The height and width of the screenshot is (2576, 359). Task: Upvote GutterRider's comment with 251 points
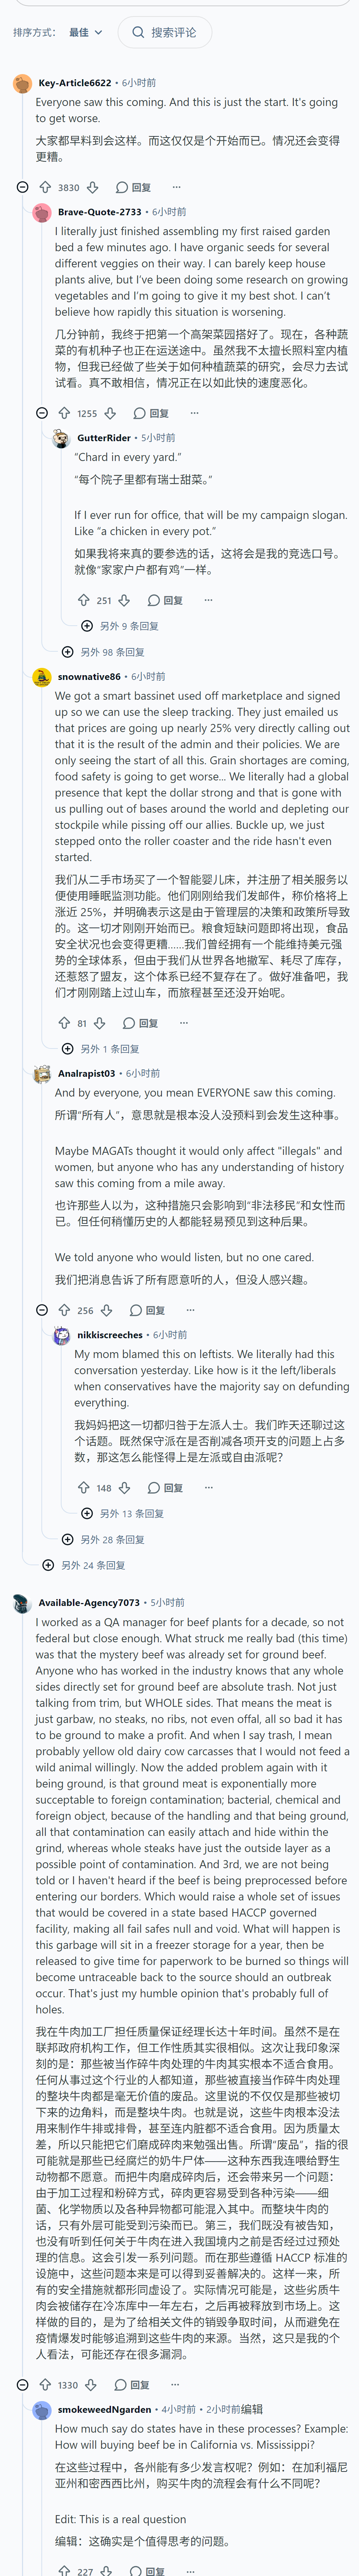[x=84, y=600]
